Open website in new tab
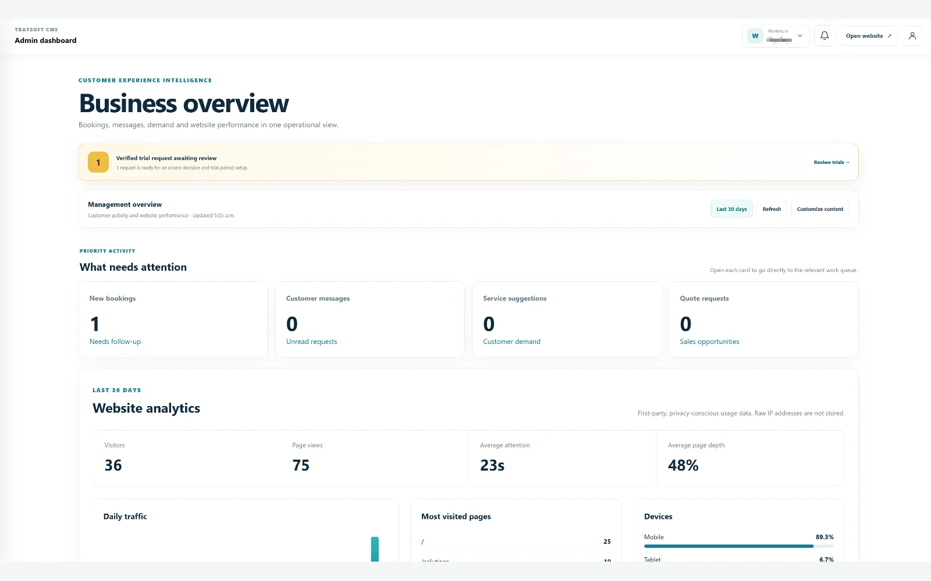 pyautogui.click(x=868, y=36)
